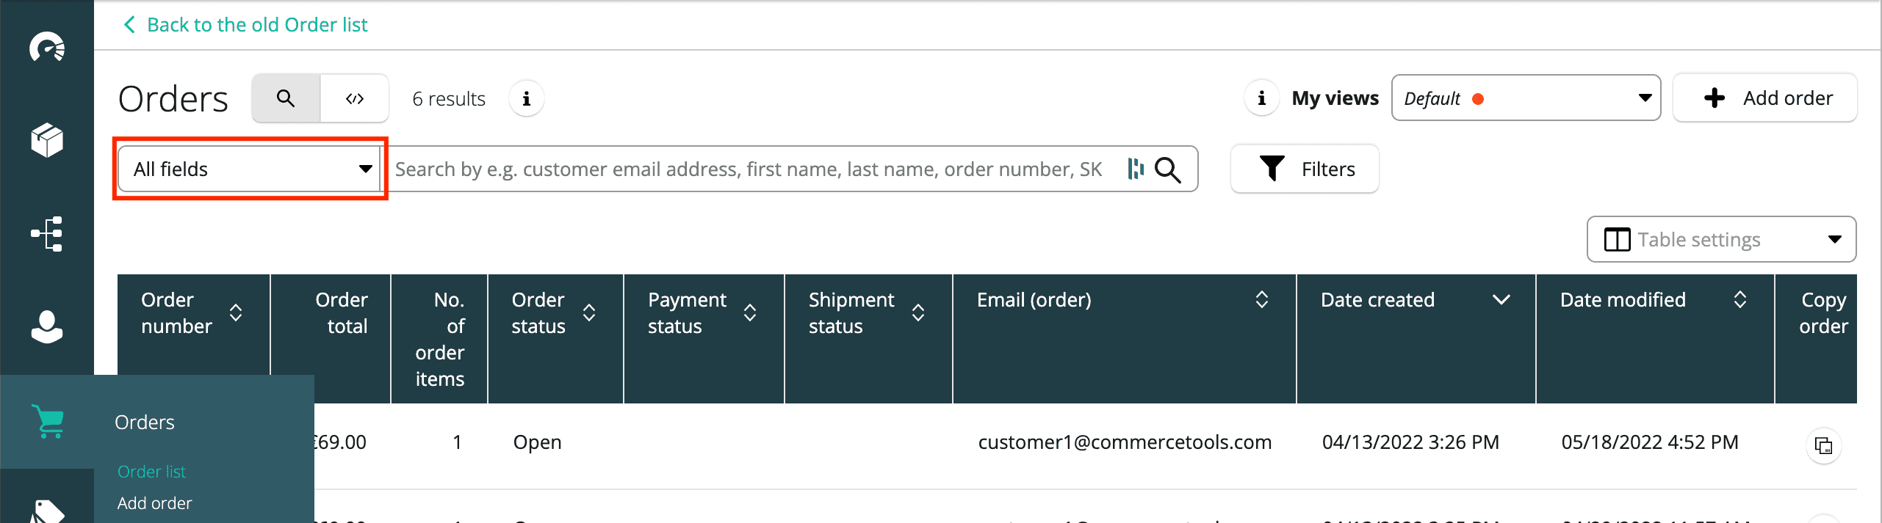The image size is (1882, 523).
Task: Click into the order search text field
Action: [x=749, y=169]
